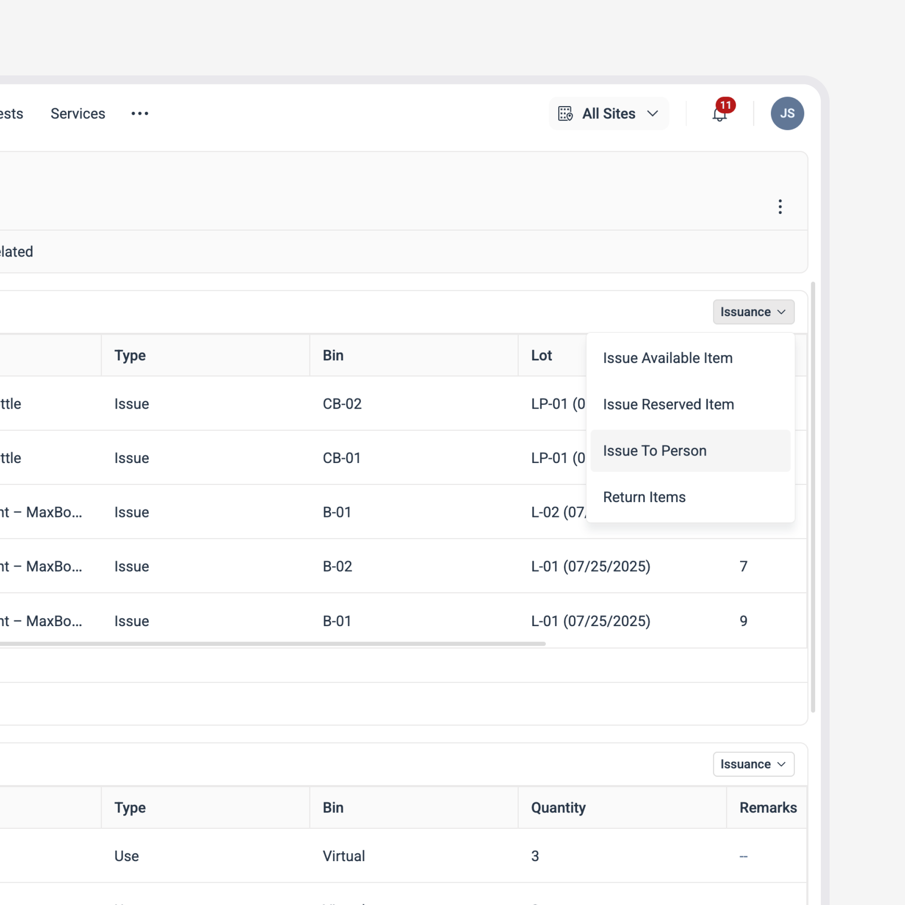Click the Type column header
The image size is (905, 905).
click(130, 355)
